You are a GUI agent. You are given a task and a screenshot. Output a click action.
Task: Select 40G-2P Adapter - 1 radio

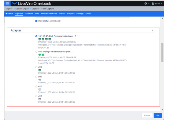[x=36, y=52]
